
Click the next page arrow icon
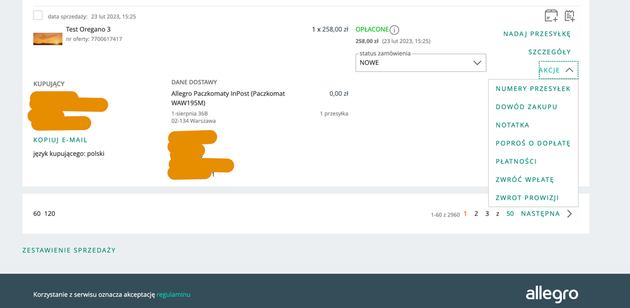pyautogui.click(x=569, y=214)
